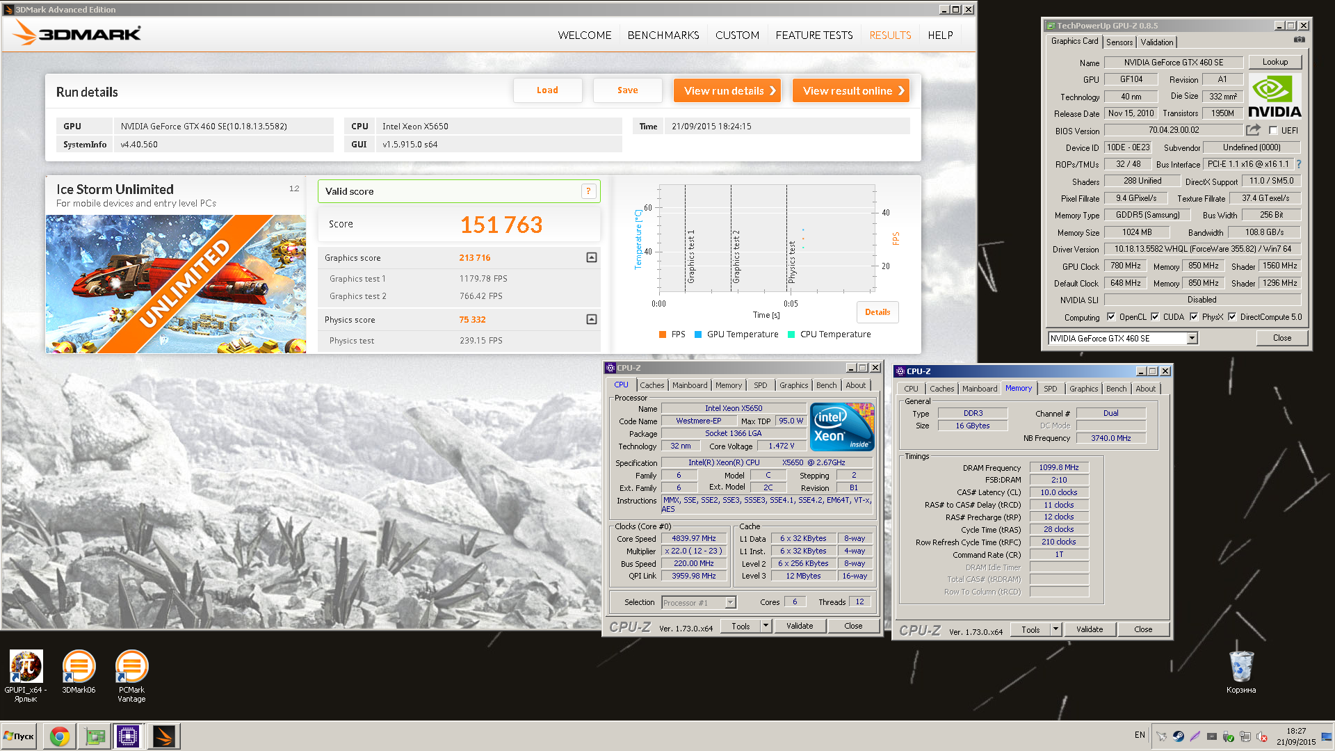1335x751 pixels.
Task: Click the GPU-Z BIOS export share icon
Action: point(1253,130)
